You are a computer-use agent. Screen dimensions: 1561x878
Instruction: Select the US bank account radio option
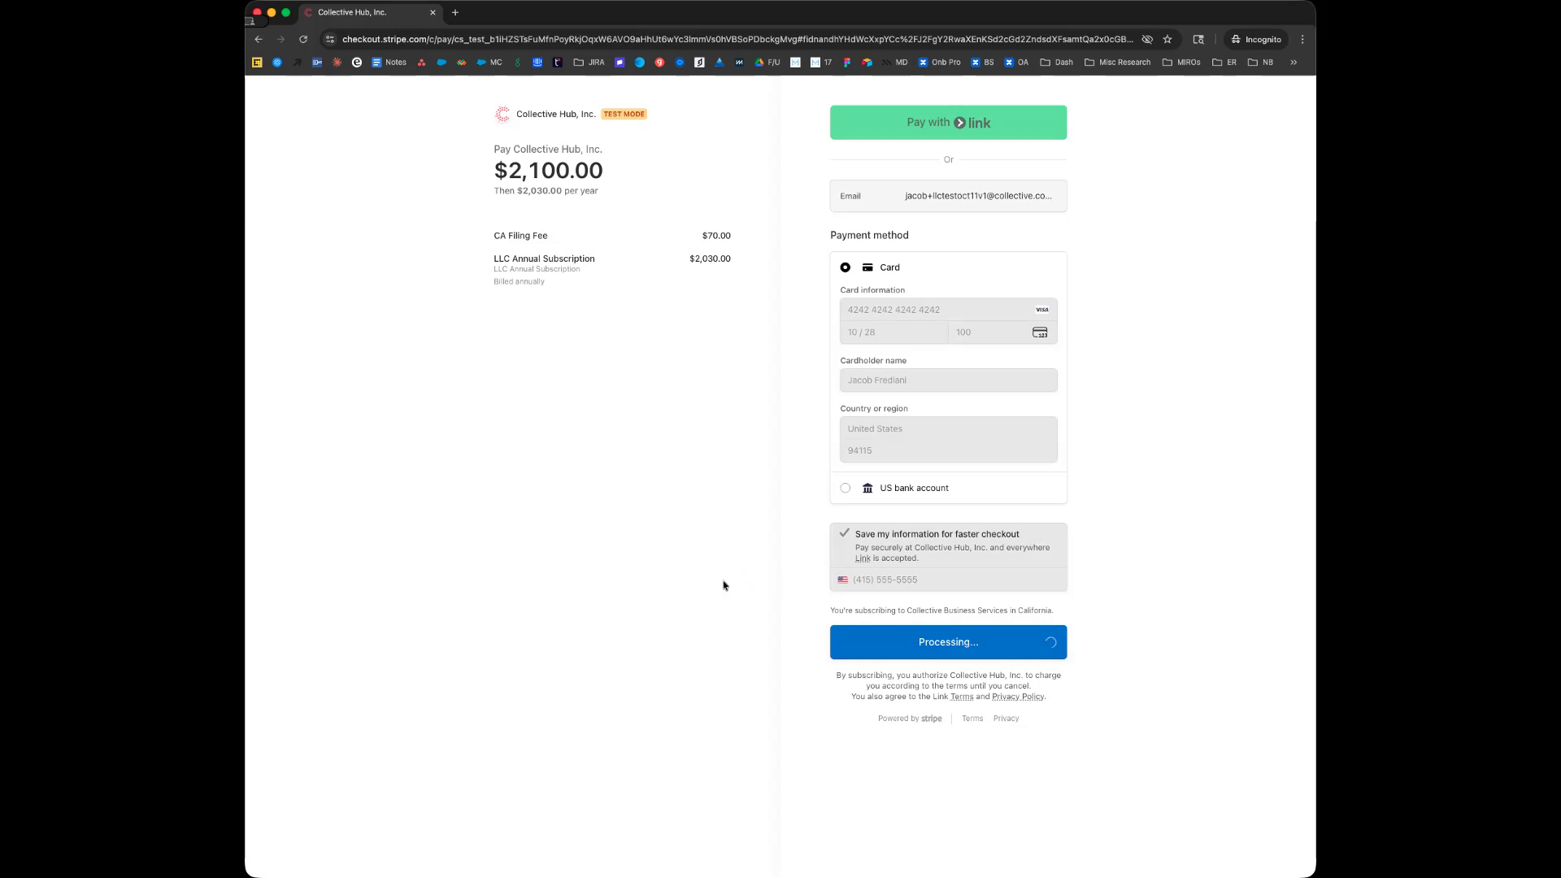coord(846,489)
